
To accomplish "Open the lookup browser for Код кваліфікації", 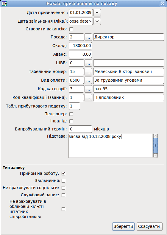I will click(88, 98).
